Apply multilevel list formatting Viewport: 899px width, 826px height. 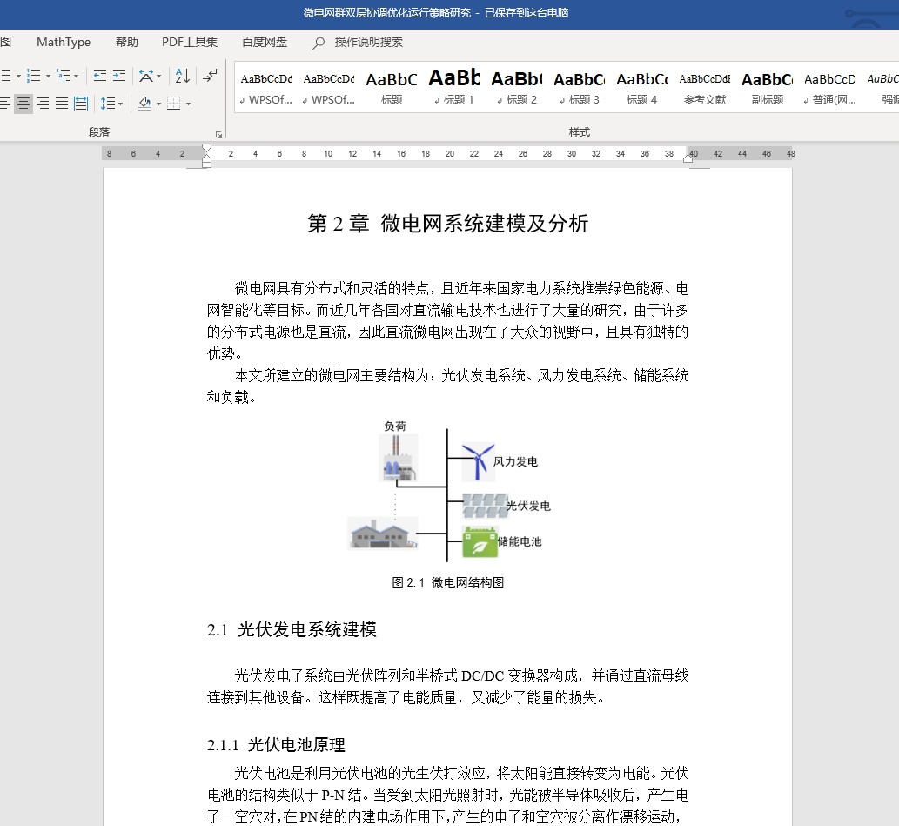point(63,76)
